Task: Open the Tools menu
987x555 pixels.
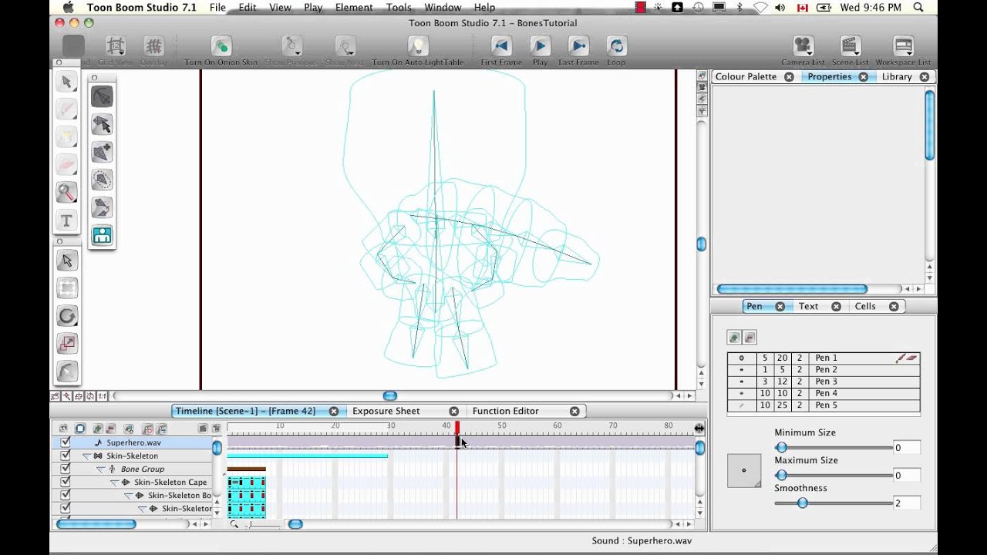Action: 399,7
